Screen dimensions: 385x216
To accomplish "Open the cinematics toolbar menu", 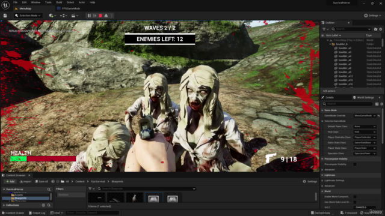I will point(75,16).
